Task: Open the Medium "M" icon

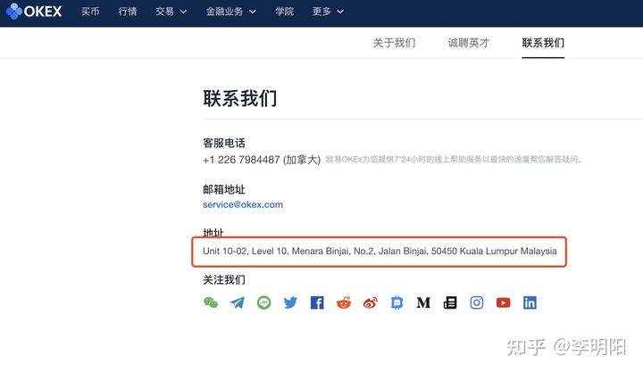Action: [423, 303]
